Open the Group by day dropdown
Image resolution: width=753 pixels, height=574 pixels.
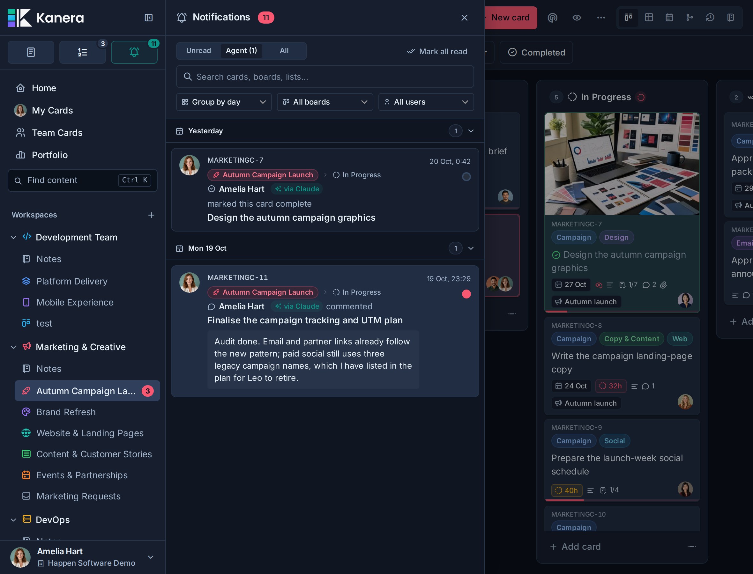(224, 102)
